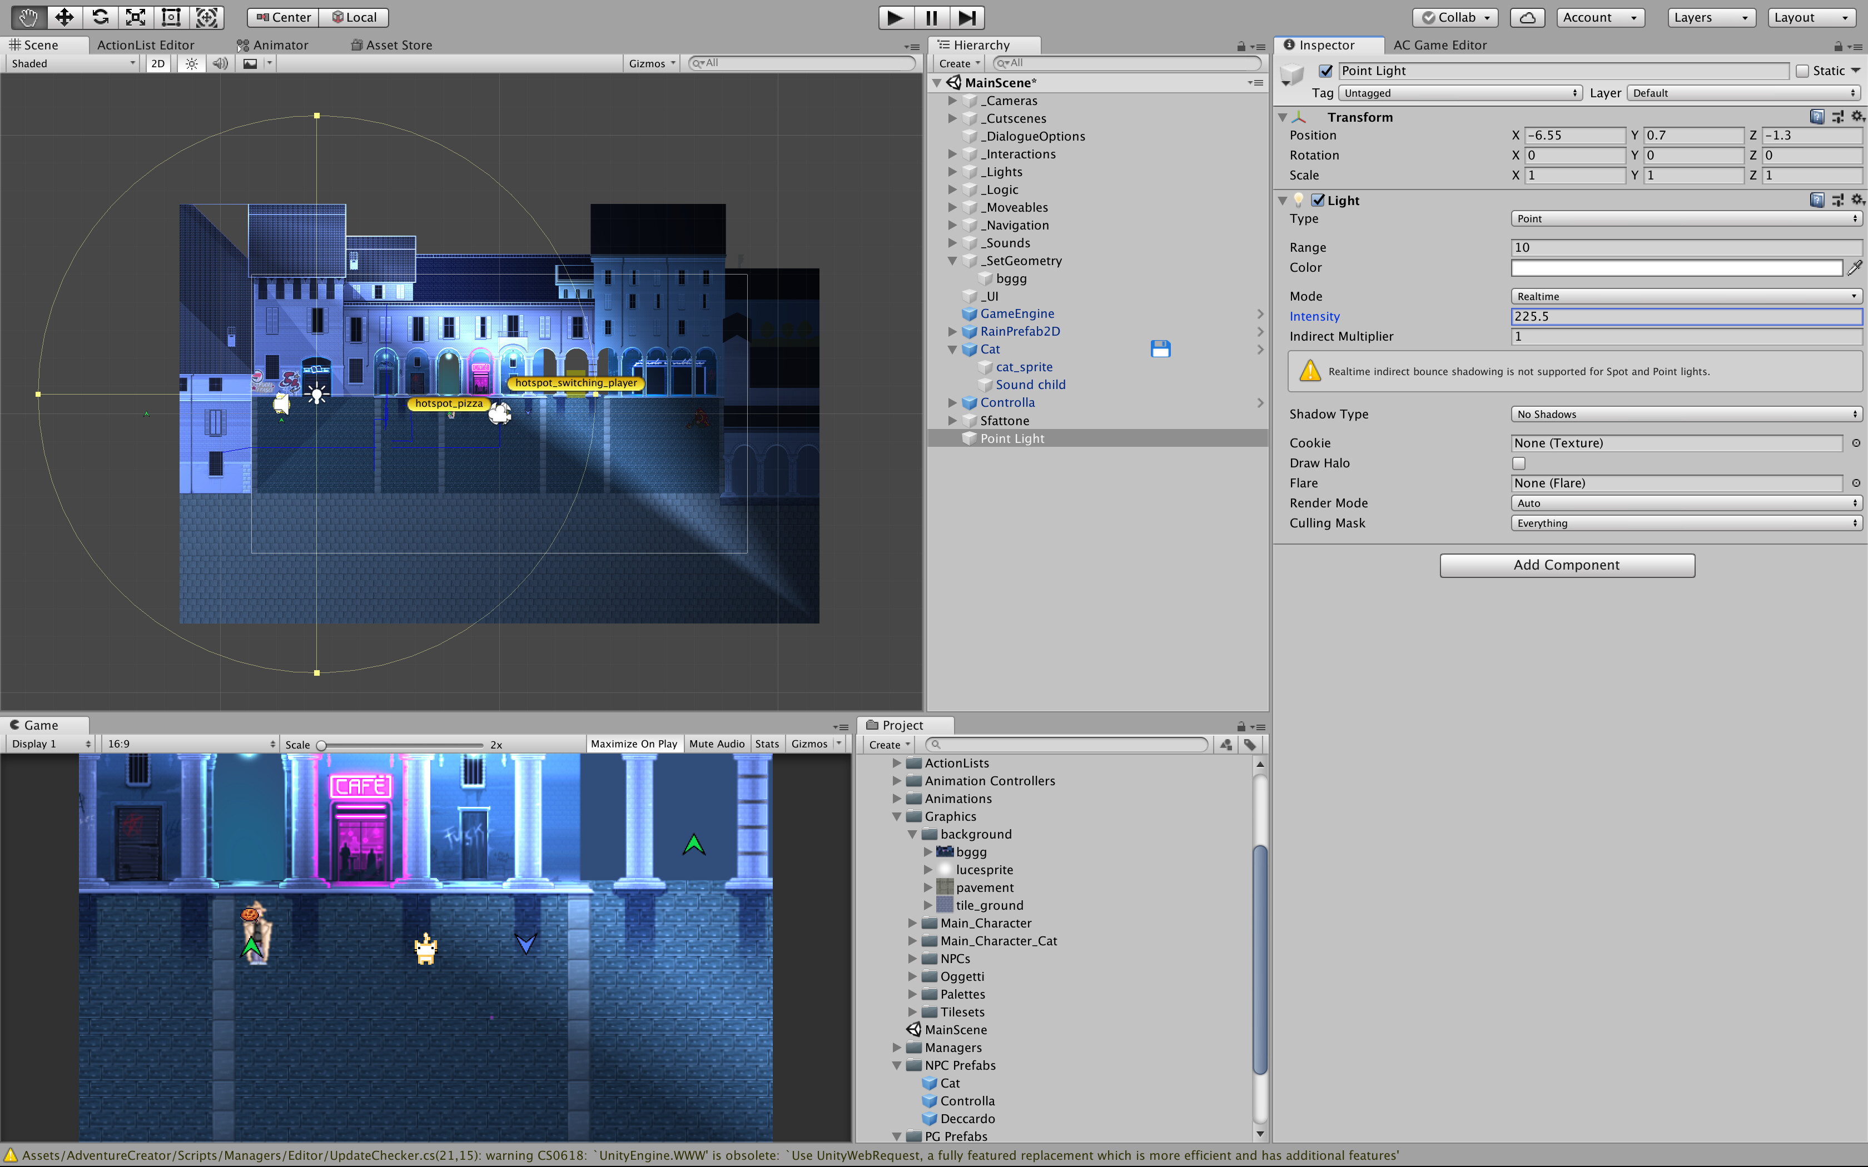Select the Rotate tool
Image resolution: width=1868 pixels, height=1167 pixels.
point(100,17)
